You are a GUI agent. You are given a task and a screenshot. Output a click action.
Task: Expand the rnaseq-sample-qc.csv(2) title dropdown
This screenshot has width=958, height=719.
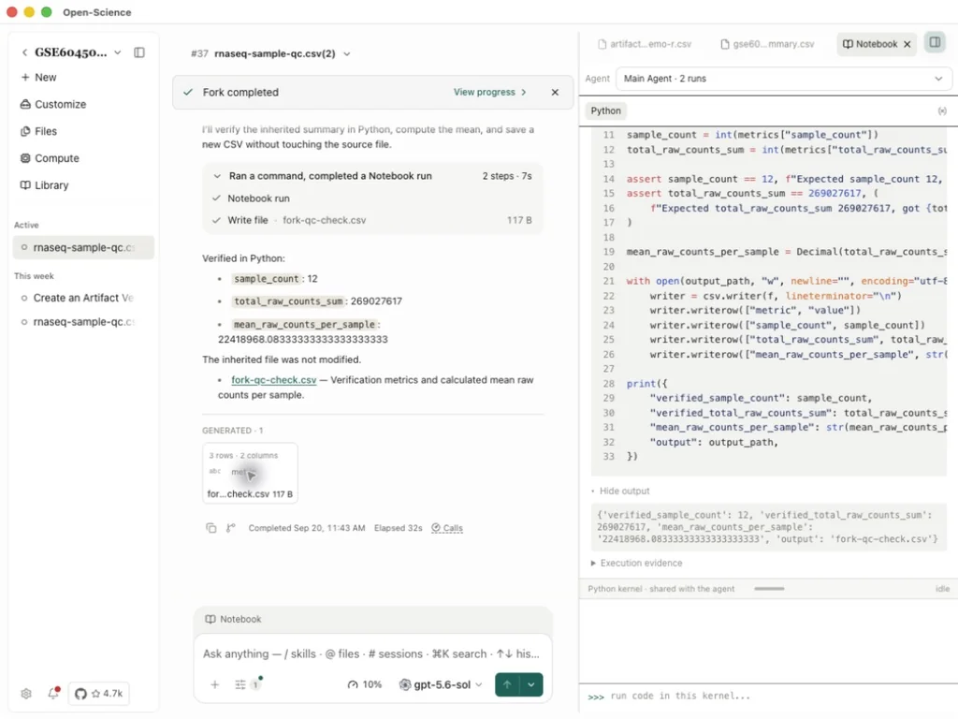pyautogui.click(x=346, y=53)
